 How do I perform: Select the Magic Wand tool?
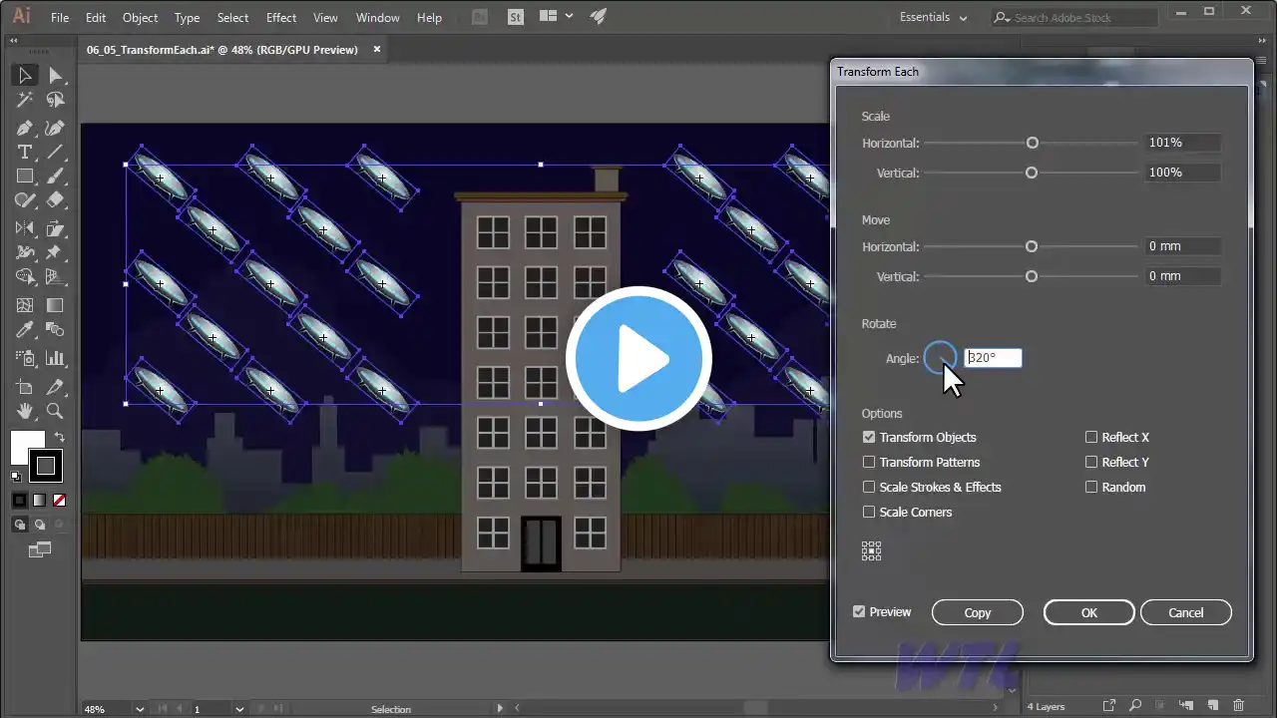[25, 100]
